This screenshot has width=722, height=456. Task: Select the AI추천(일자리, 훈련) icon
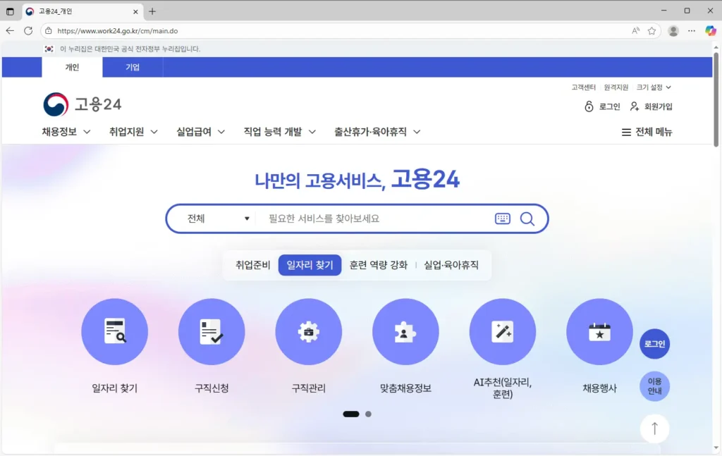503,331
